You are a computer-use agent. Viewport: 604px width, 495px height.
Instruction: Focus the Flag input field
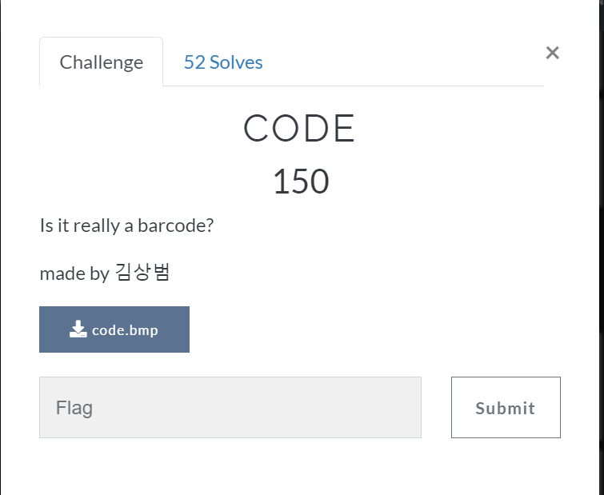(230, 408)
